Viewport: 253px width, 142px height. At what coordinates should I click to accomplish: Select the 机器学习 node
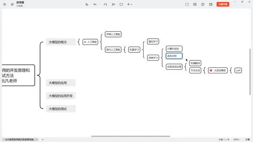(x=134, y=50)
